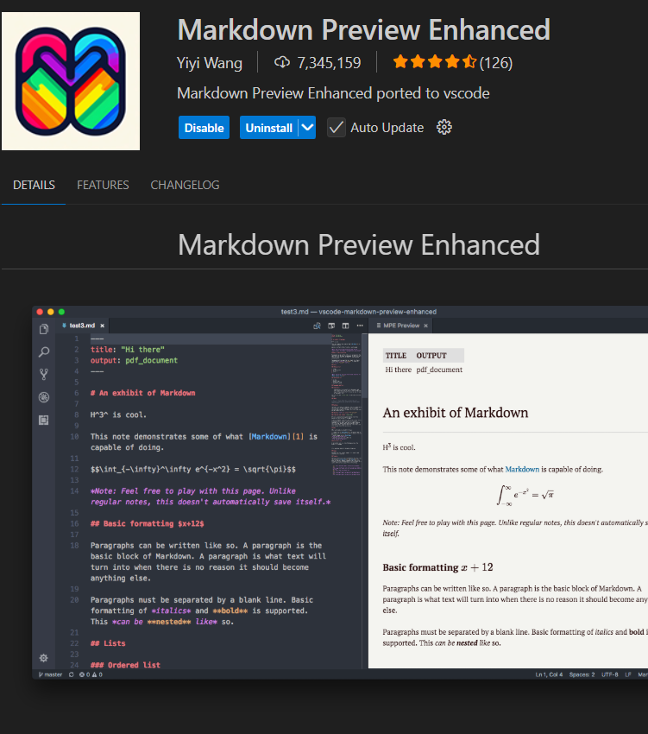Click the ellipsis more actions icon in screenshot

pos(360,326)
